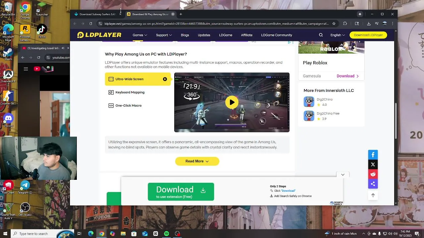Image resolution: width=424 pixels, height=238 pixels.
Task: Close the Investigating Israeli tab in back window
Action: [x=68, y=48]
